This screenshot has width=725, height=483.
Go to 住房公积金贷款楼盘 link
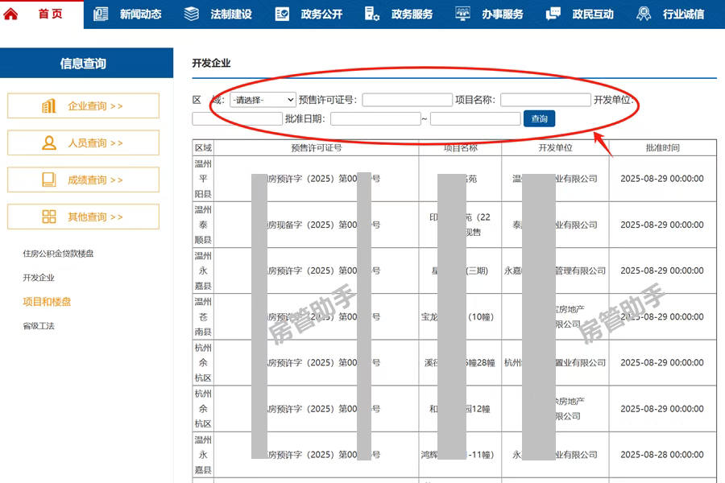tap(58, 254)
